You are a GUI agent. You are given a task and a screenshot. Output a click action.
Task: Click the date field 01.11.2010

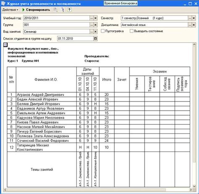75,39
